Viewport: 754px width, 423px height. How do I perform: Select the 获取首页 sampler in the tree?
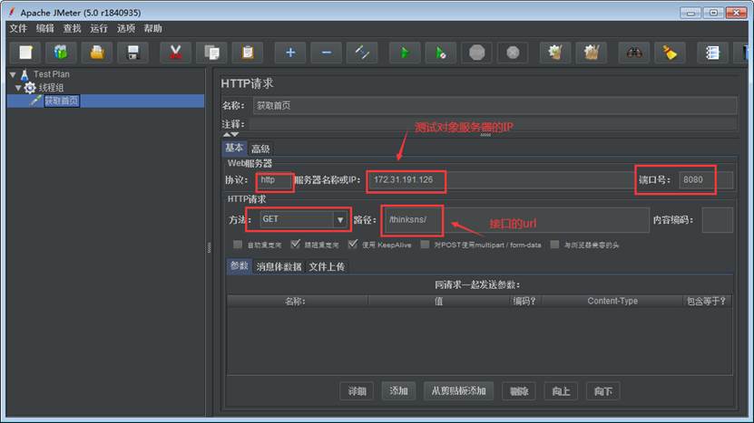coord(61,101)
